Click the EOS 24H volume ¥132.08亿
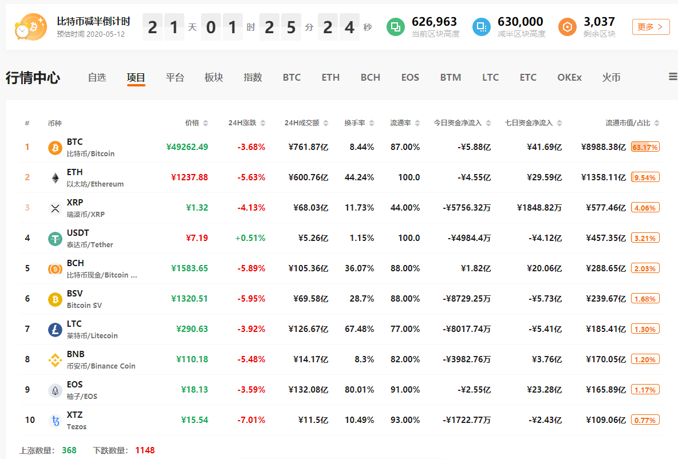678x459 pixels. [x=308, y=390]
